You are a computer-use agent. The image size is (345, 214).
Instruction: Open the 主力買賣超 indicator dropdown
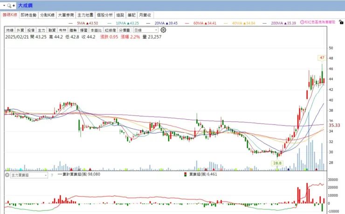[29, 175]
